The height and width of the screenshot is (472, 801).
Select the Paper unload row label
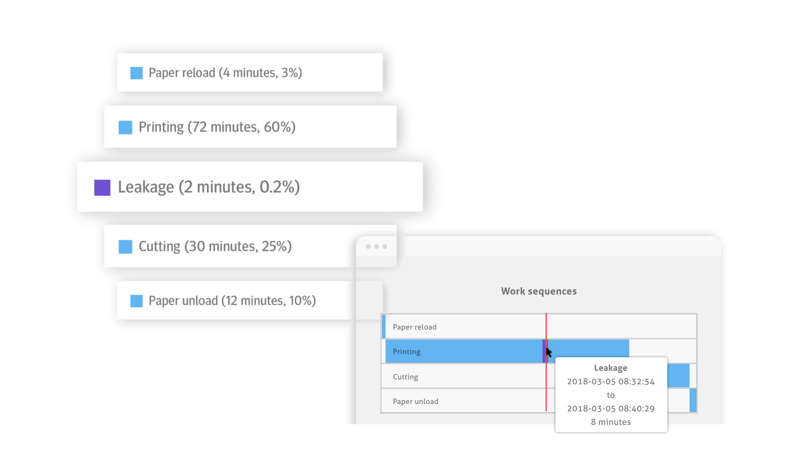(x=415, y=401)
